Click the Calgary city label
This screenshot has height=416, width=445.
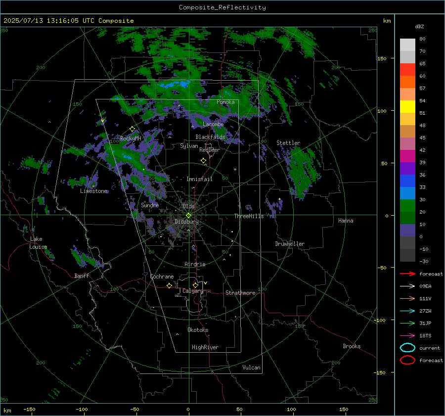[x=193, y=291]
